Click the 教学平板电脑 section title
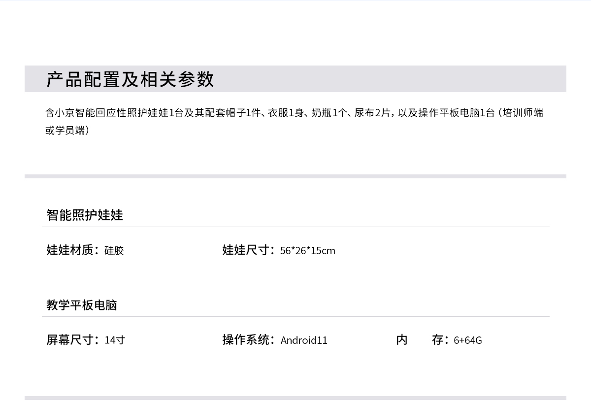Screen dimensions: 591x401 point(82,305)
